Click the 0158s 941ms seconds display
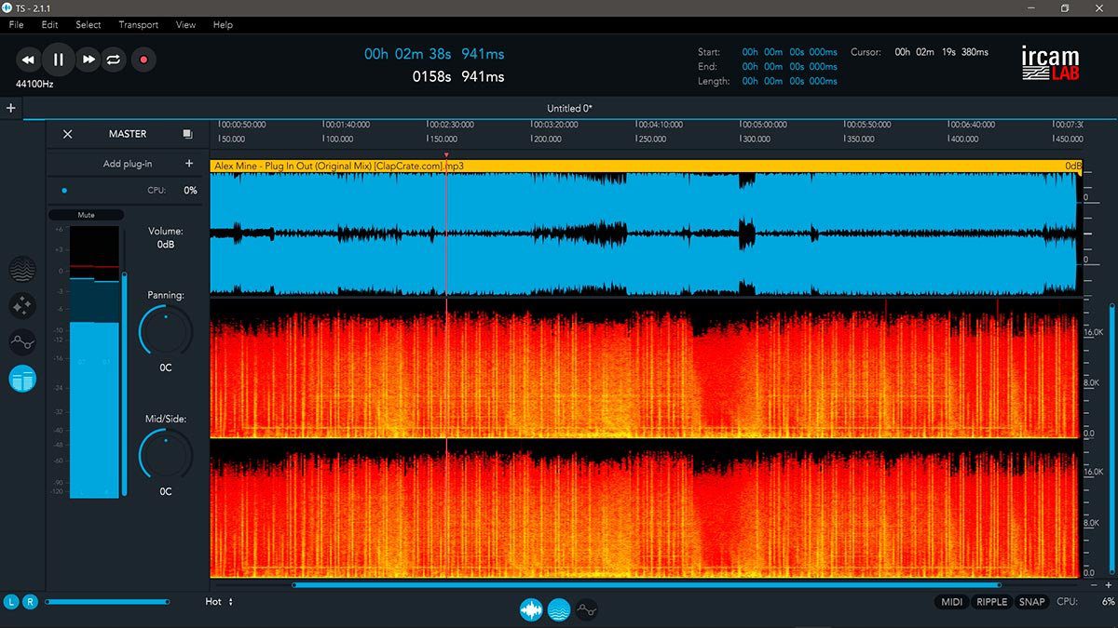Screen dimensions: 1118x628 (458, 76)
